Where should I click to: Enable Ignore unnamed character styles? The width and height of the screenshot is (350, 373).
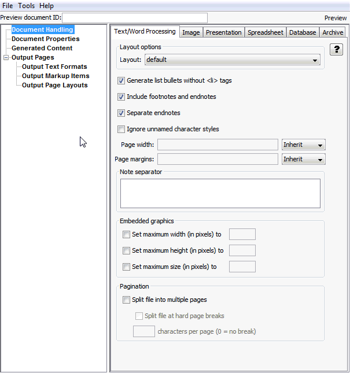pos(121,130)
